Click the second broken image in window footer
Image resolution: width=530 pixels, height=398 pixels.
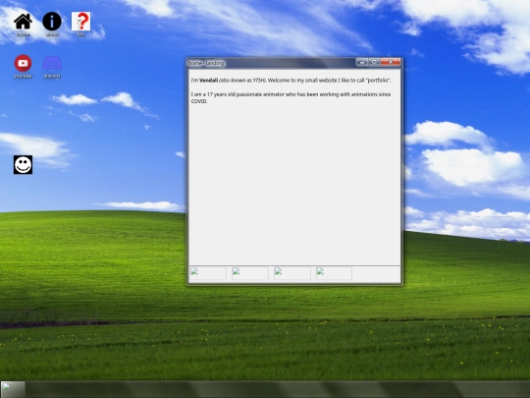point(250,273)
